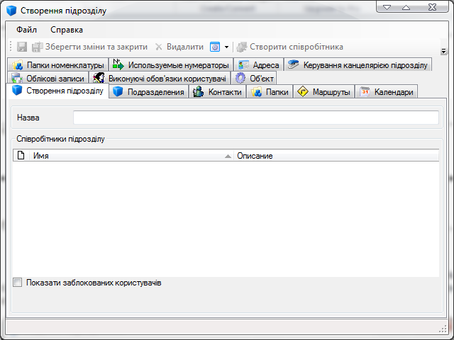The image size is (454, 340).
Task: Click the Назва text input field
Action: point(255,118)
